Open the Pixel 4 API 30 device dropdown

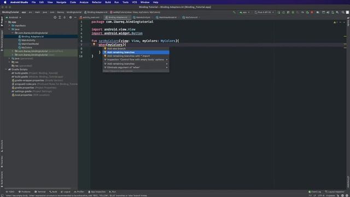264,12
